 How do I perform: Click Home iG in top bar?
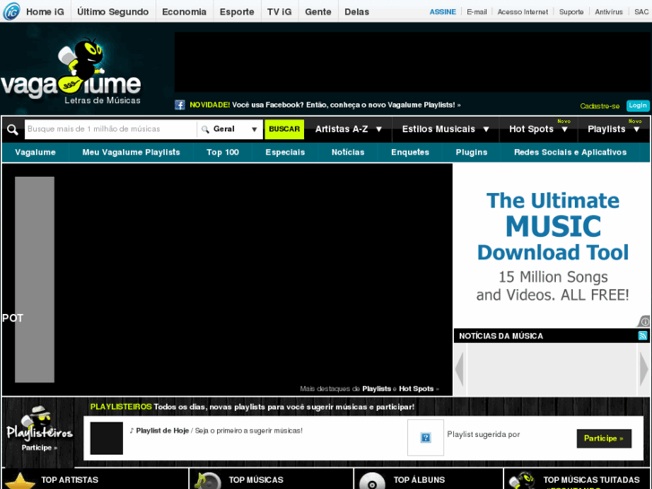coord(45,12)
